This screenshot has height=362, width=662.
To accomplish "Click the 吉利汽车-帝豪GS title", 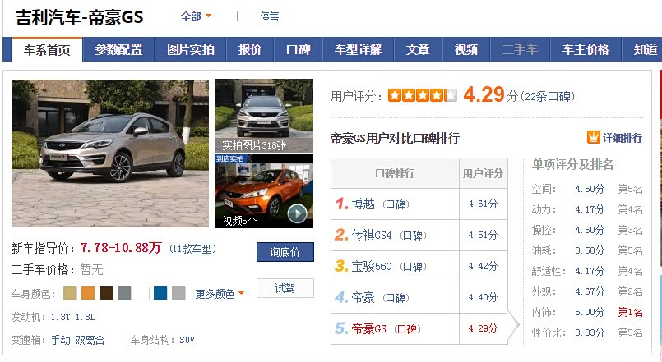I will pyautogui.click(x=80, y=18).
